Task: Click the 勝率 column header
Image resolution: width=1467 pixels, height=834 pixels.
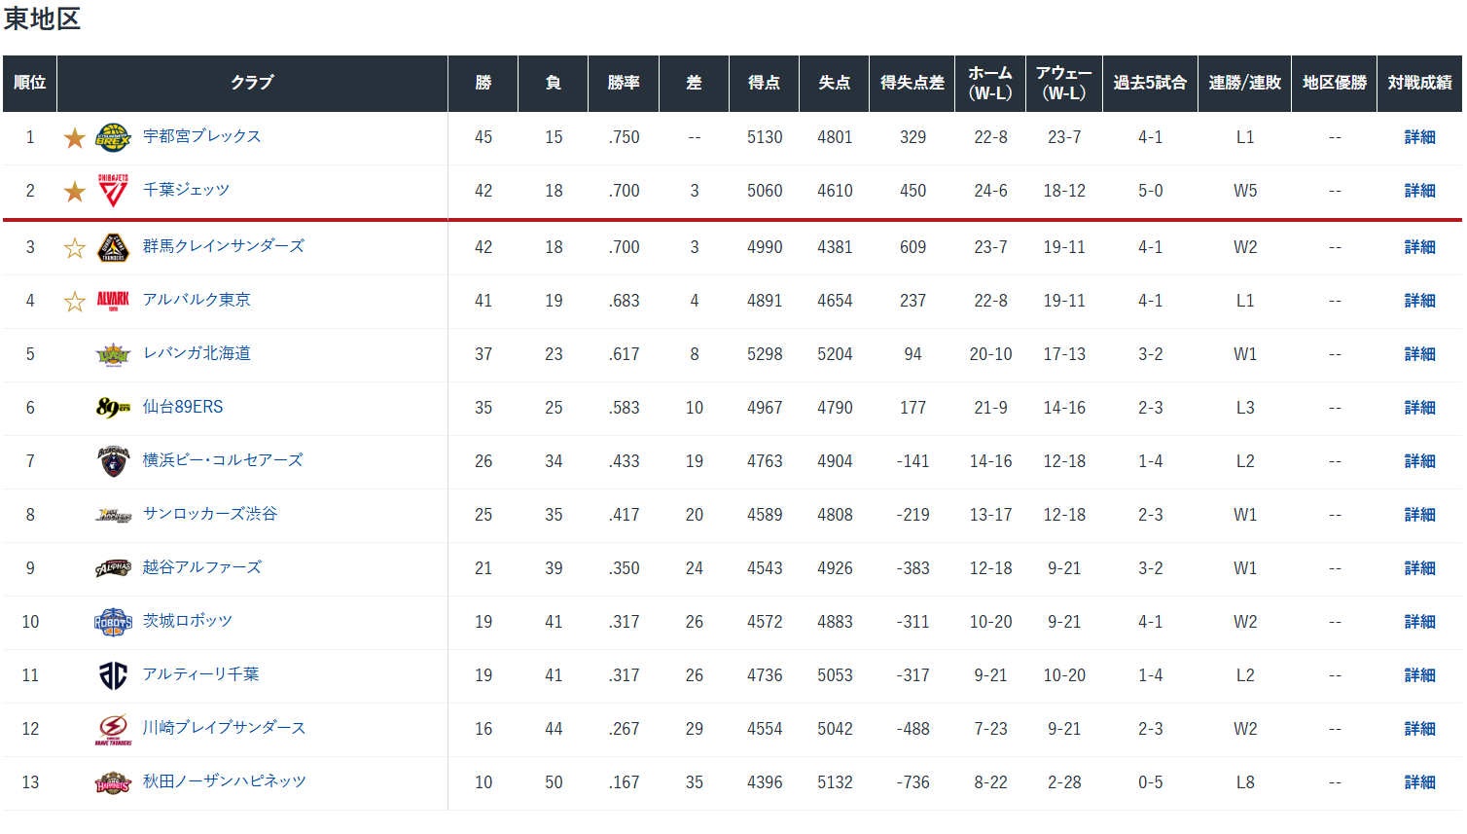Action: pos(624,83)
